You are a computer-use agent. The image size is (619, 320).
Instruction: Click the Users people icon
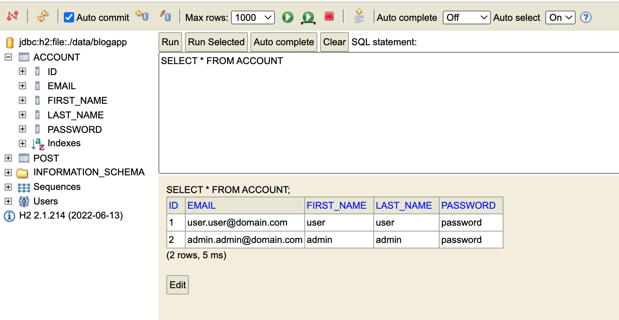pyautogui.click(x=24, y=202)
